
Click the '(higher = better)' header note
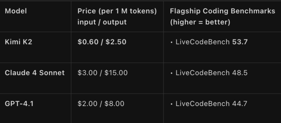[x=200, y=22]
